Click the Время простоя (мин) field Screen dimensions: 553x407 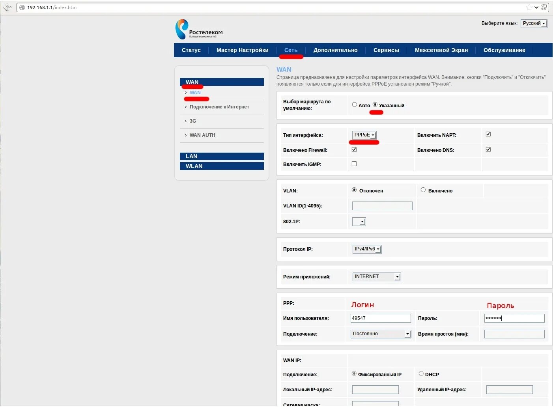click(514, 334)
